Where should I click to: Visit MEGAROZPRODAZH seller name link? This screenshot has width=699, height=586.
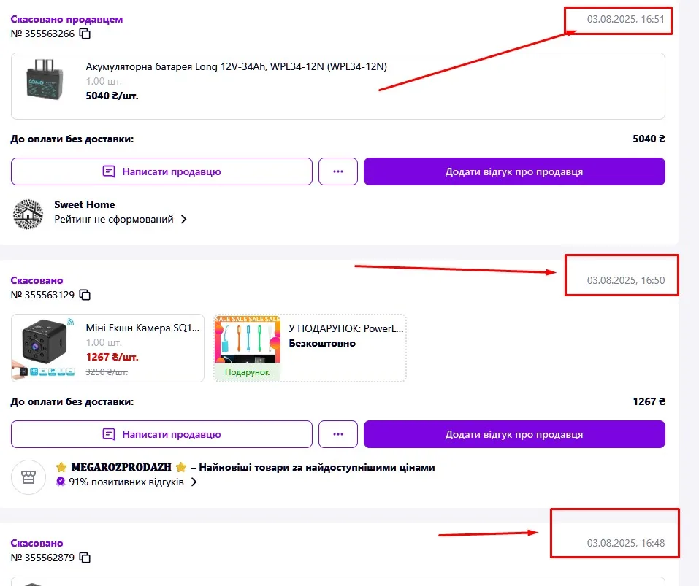tap(121, 467)
